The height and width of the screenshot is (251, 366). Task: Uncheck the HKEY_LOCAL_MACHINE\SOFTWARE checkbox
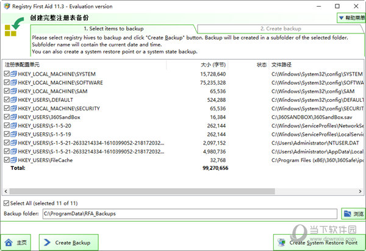point(7,82)
